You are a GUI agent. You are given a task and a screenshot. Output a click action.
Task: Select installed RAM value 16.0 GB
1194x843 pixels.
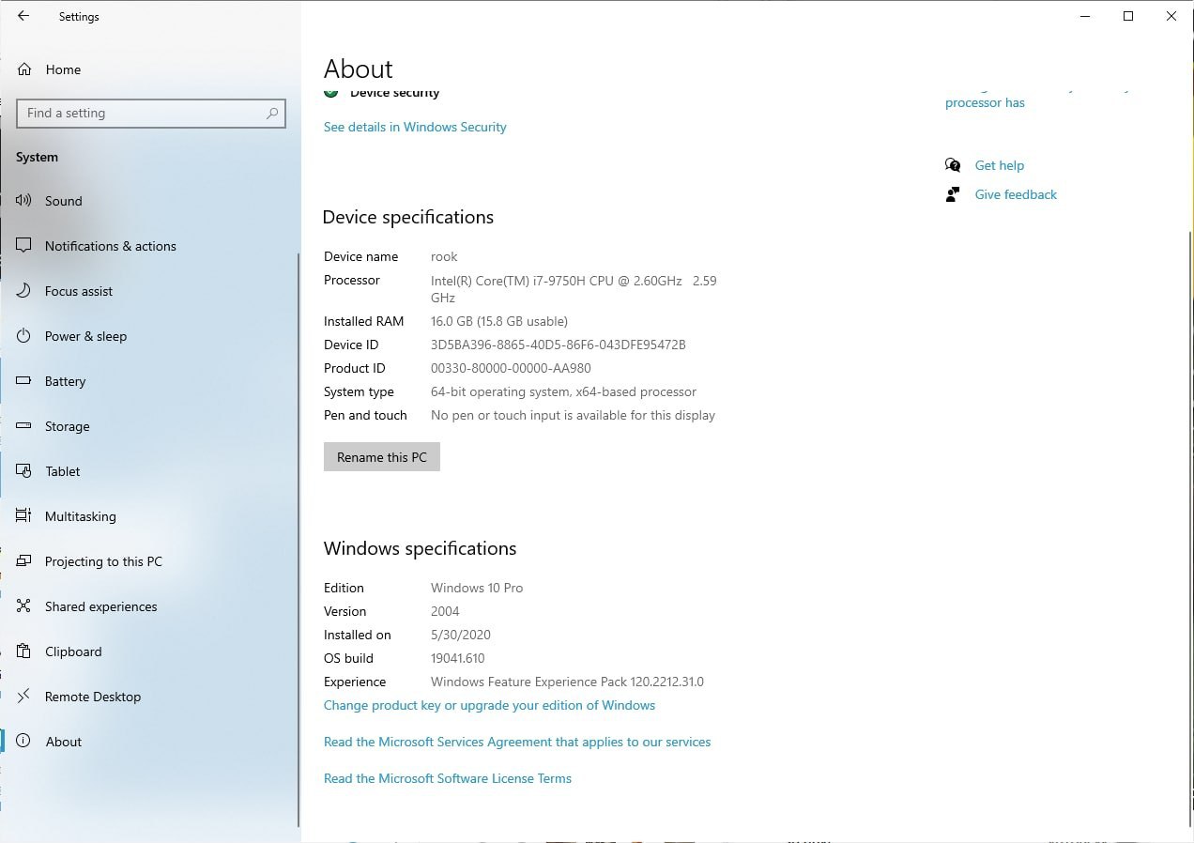499,321
